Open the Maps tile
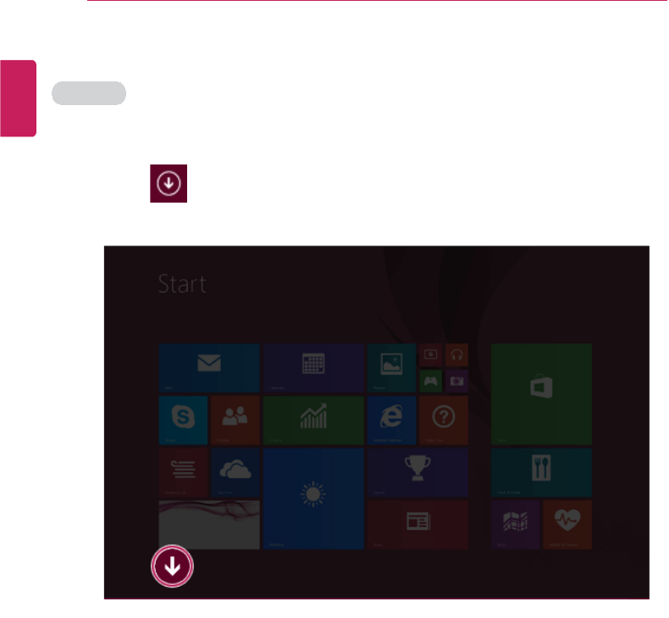 coord(516,525)
